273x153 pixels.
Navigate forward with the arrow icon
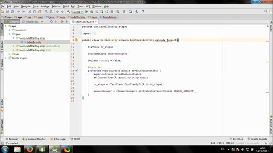click(62, 11)
